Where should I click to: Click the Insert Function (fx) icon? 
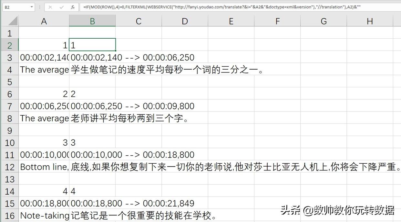click(x=73, y=7)
